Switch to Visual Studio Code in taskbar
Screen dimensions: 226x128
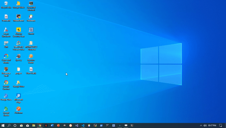pyautogui.click(x=83, y=125)
